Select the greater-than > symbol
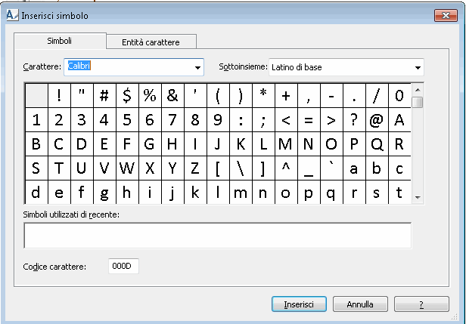Viewport: 466px width, 324px height. click(x=331, y=119)
